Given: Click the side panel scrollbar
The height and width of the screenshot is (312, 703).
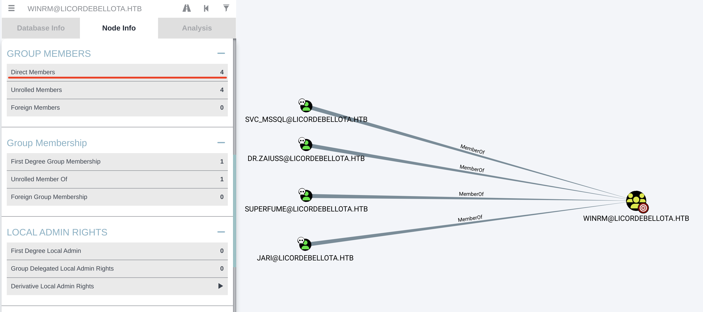Looking at the screenshot, I should click(234, 210).
